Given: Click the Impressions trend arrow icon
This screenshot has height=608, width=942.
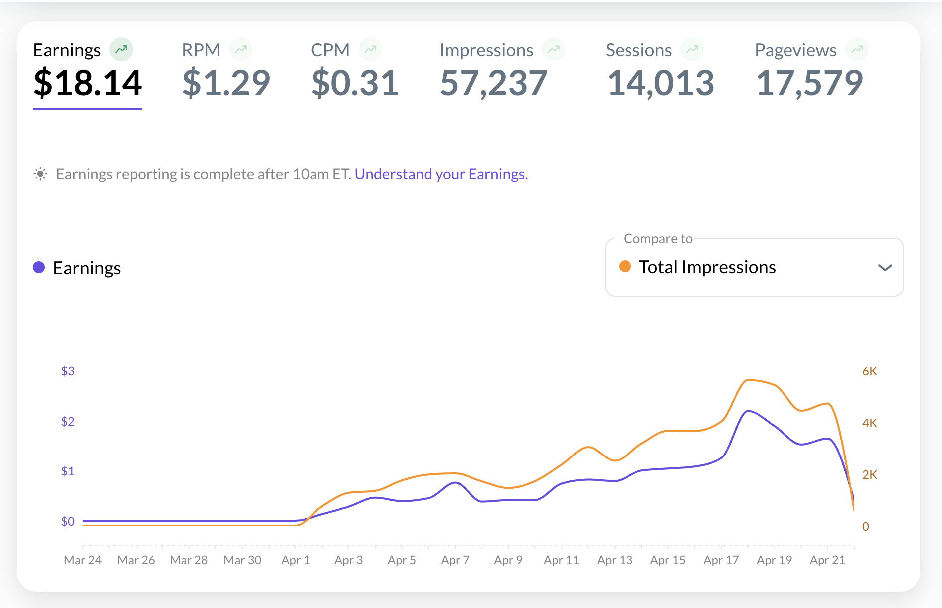Looking at the screenshot, I should click(x=554, y=50).
